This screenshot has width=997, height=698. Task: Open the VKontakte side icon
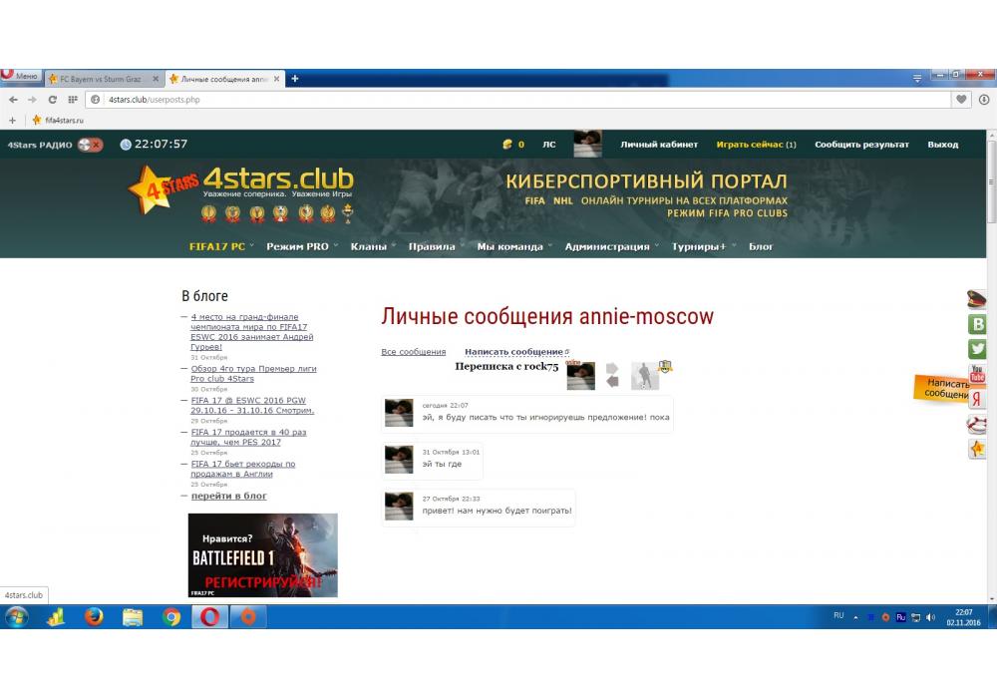(x=977, y=324)
